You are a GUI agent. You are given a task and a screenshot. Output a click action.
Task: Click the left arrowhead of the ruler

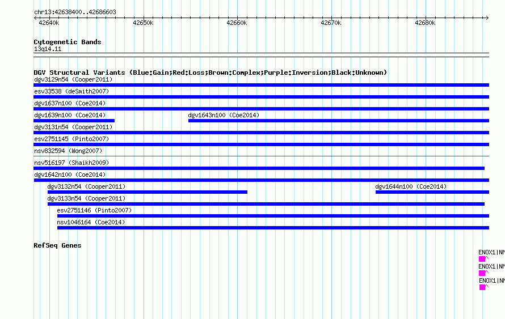pyautogui.click(x=35, y=18)
